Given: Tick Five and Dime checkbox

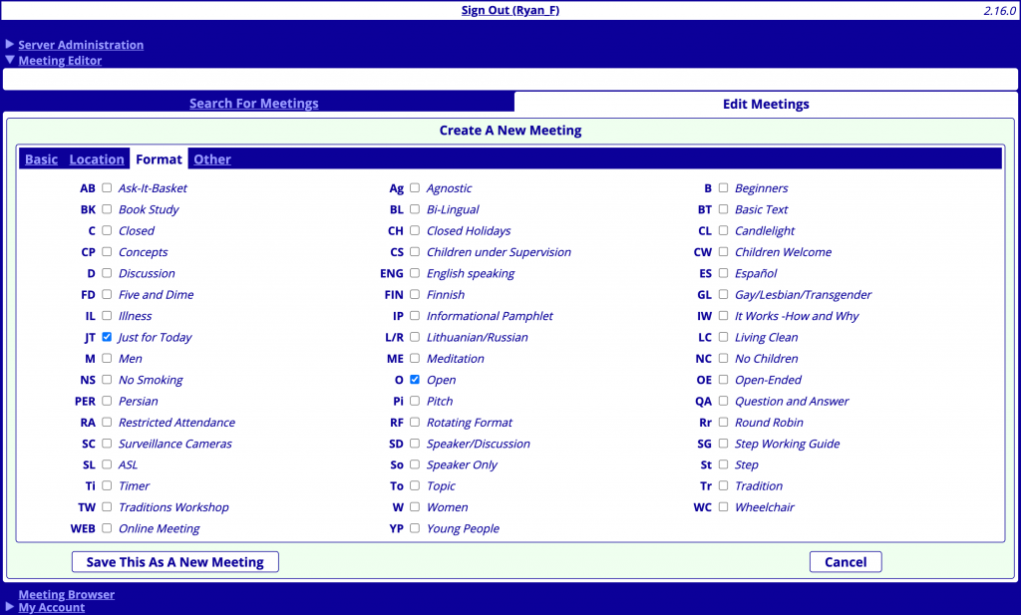Looking at the screenshot, I should pyautogui.click(x=107, y=294).
